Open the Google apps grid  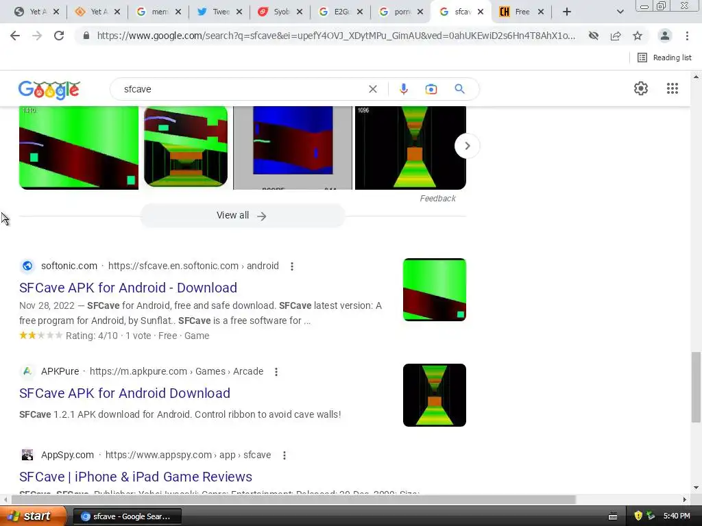[673, 88]
